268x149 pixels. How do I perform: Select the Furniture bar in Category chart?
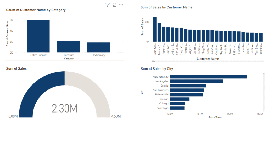tap(68, 47)
